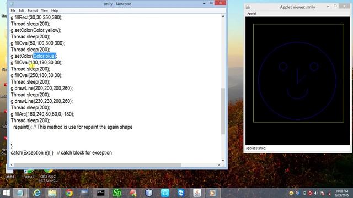The height and width of the screenshot is (198, 353).
Task: Open the green SD taskbar application
Action: [x=117, y=193]
